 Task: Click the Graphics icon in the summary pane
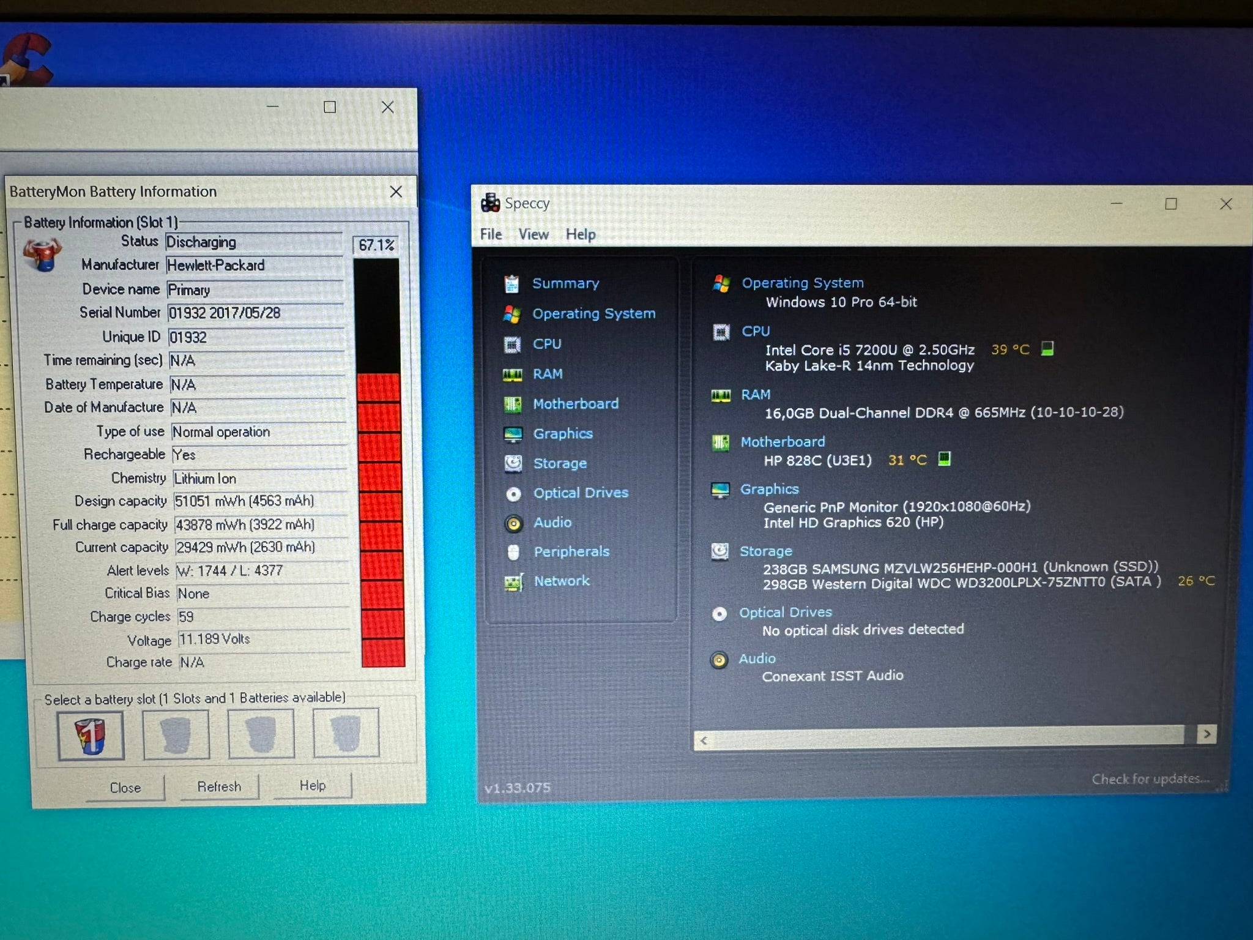[720, 490]
